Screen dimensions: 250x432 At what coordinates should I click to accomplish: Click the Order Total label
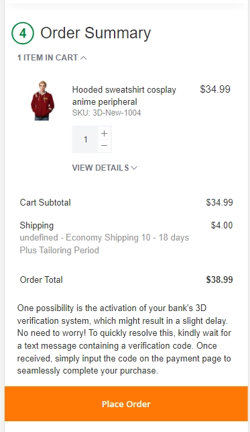(x=41, y=279)
